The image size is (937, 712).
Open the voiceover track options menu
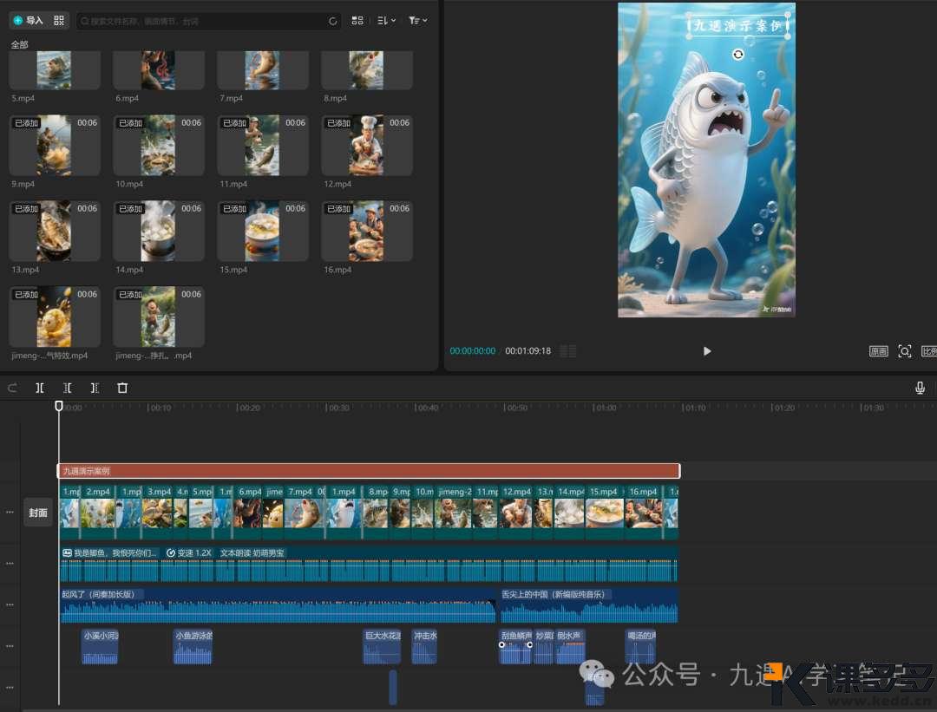coord(10,563)
